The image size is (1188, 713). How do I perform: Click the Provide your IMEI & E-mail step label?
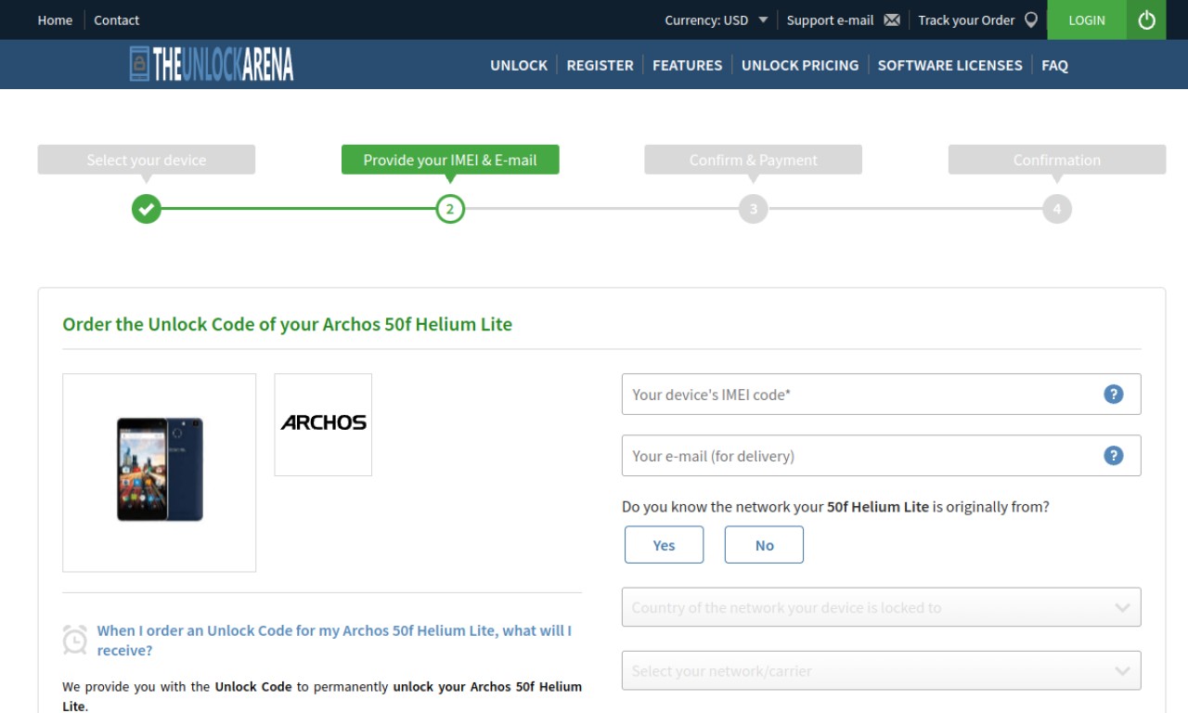click(x=450, y=160)
